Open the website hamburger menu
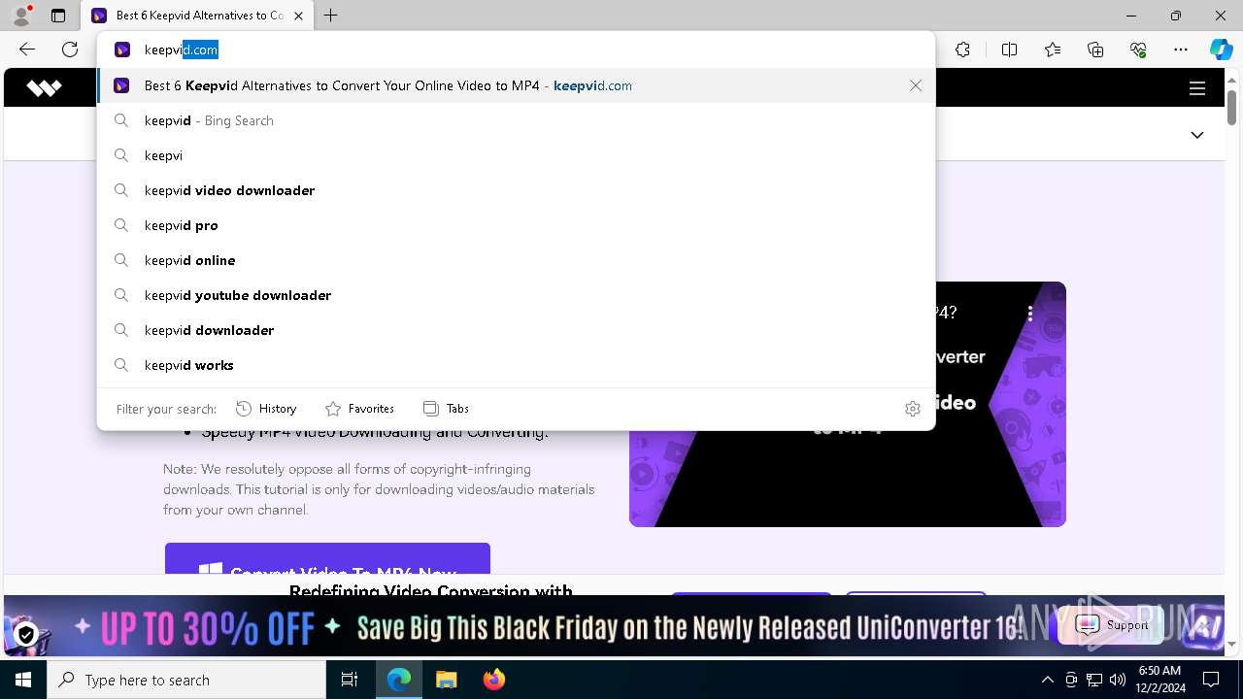 (x=1197, y=88)
